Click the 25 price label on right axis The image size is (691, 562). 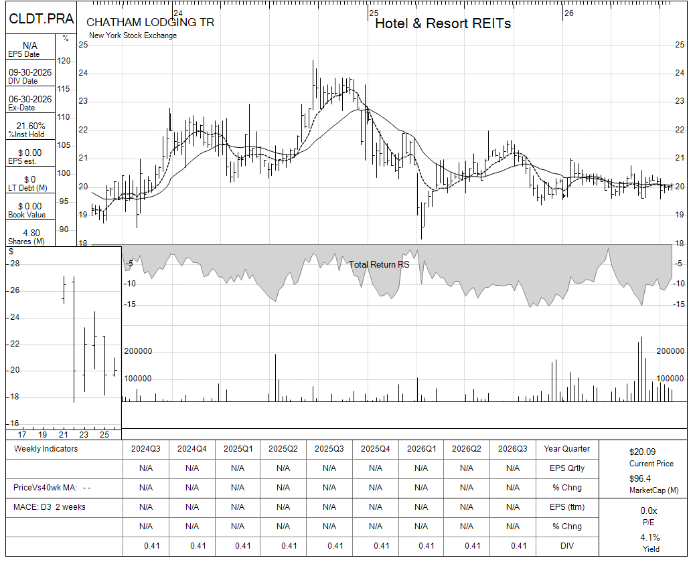pyautogui.click(x=680, y=44)
